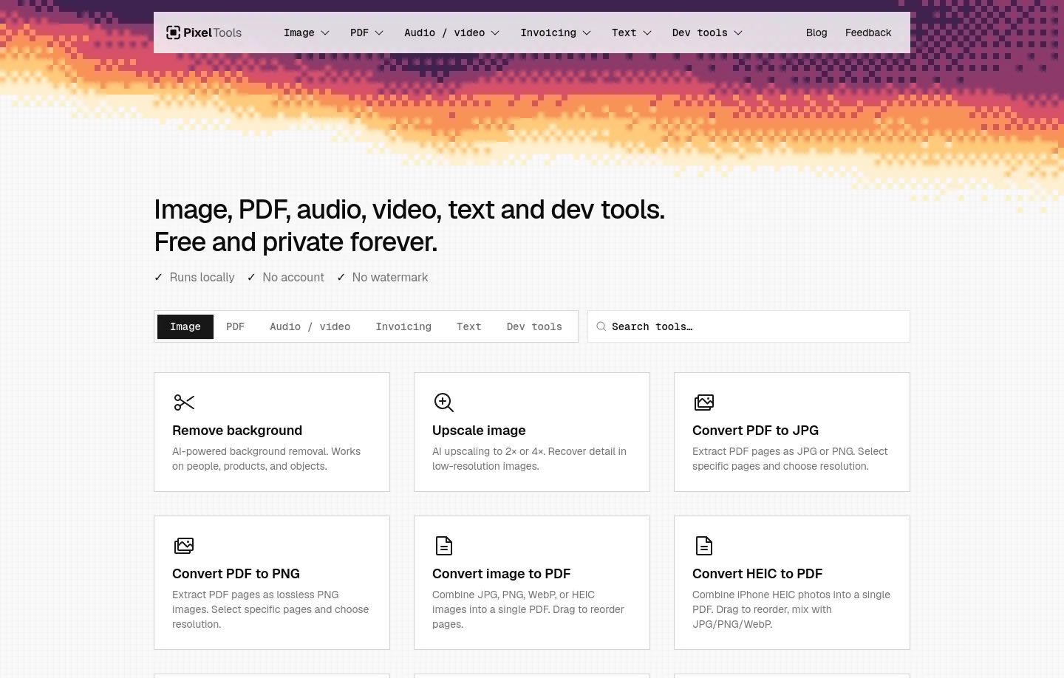Click 'AI-powered background removal' description

[x=267, y=459]
